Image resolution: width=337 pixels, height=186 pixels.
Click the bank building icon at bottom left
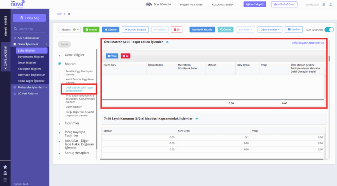[x=5, y=173]
